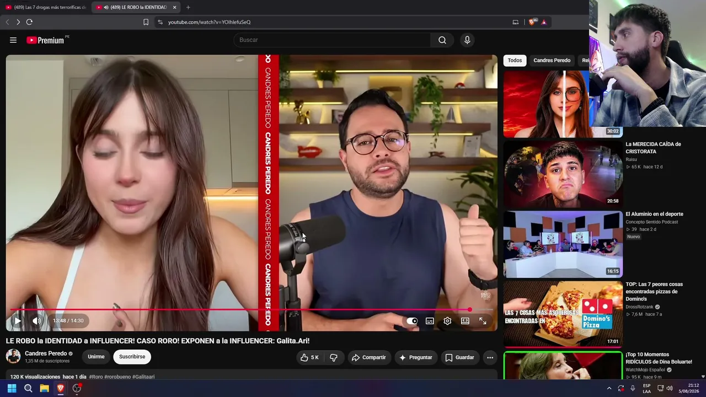This screenshot has width=706, height=397.
Task: Select the Candres Peredo filter chip
Action: (x=552, y=61)
